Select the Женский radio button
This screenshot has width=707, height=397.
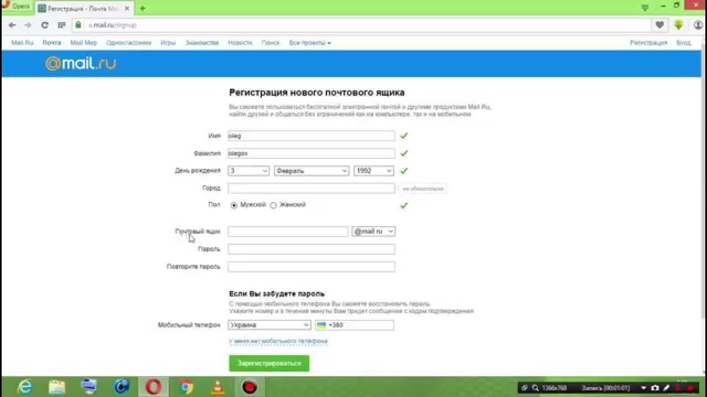tap(273, 205)
